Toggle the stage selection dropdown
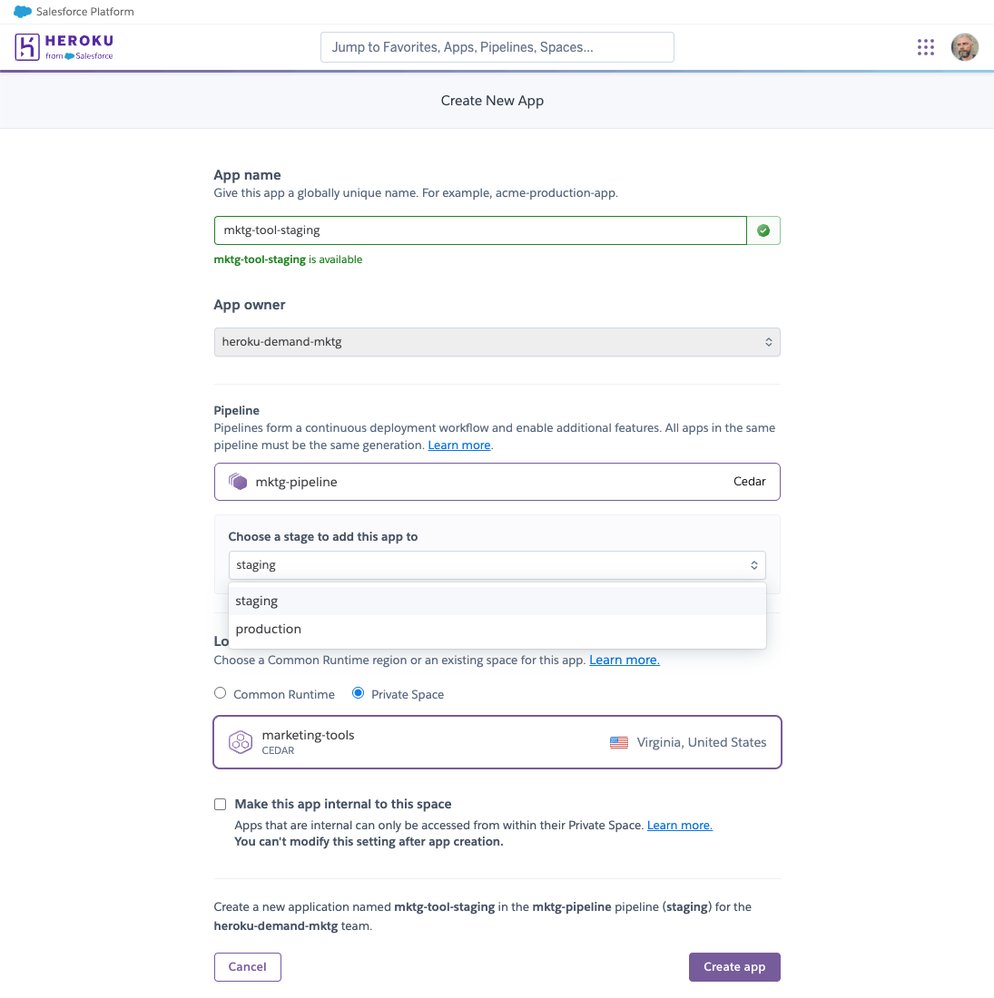994x998 pixels. (497, 565)
